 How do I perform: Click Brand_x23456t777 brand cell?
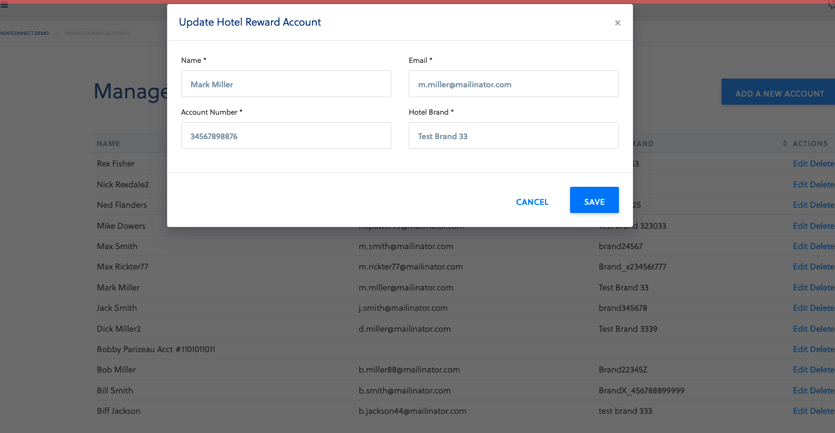pyautogui.click(x=632, y=267)
